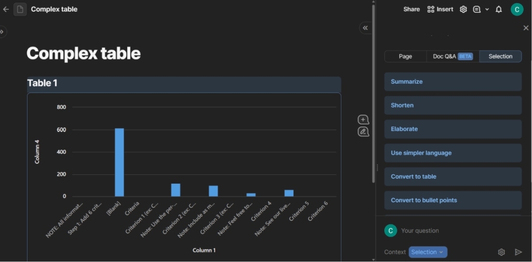Click the back arrow icon
532x262 pixels.
point(6,9)
